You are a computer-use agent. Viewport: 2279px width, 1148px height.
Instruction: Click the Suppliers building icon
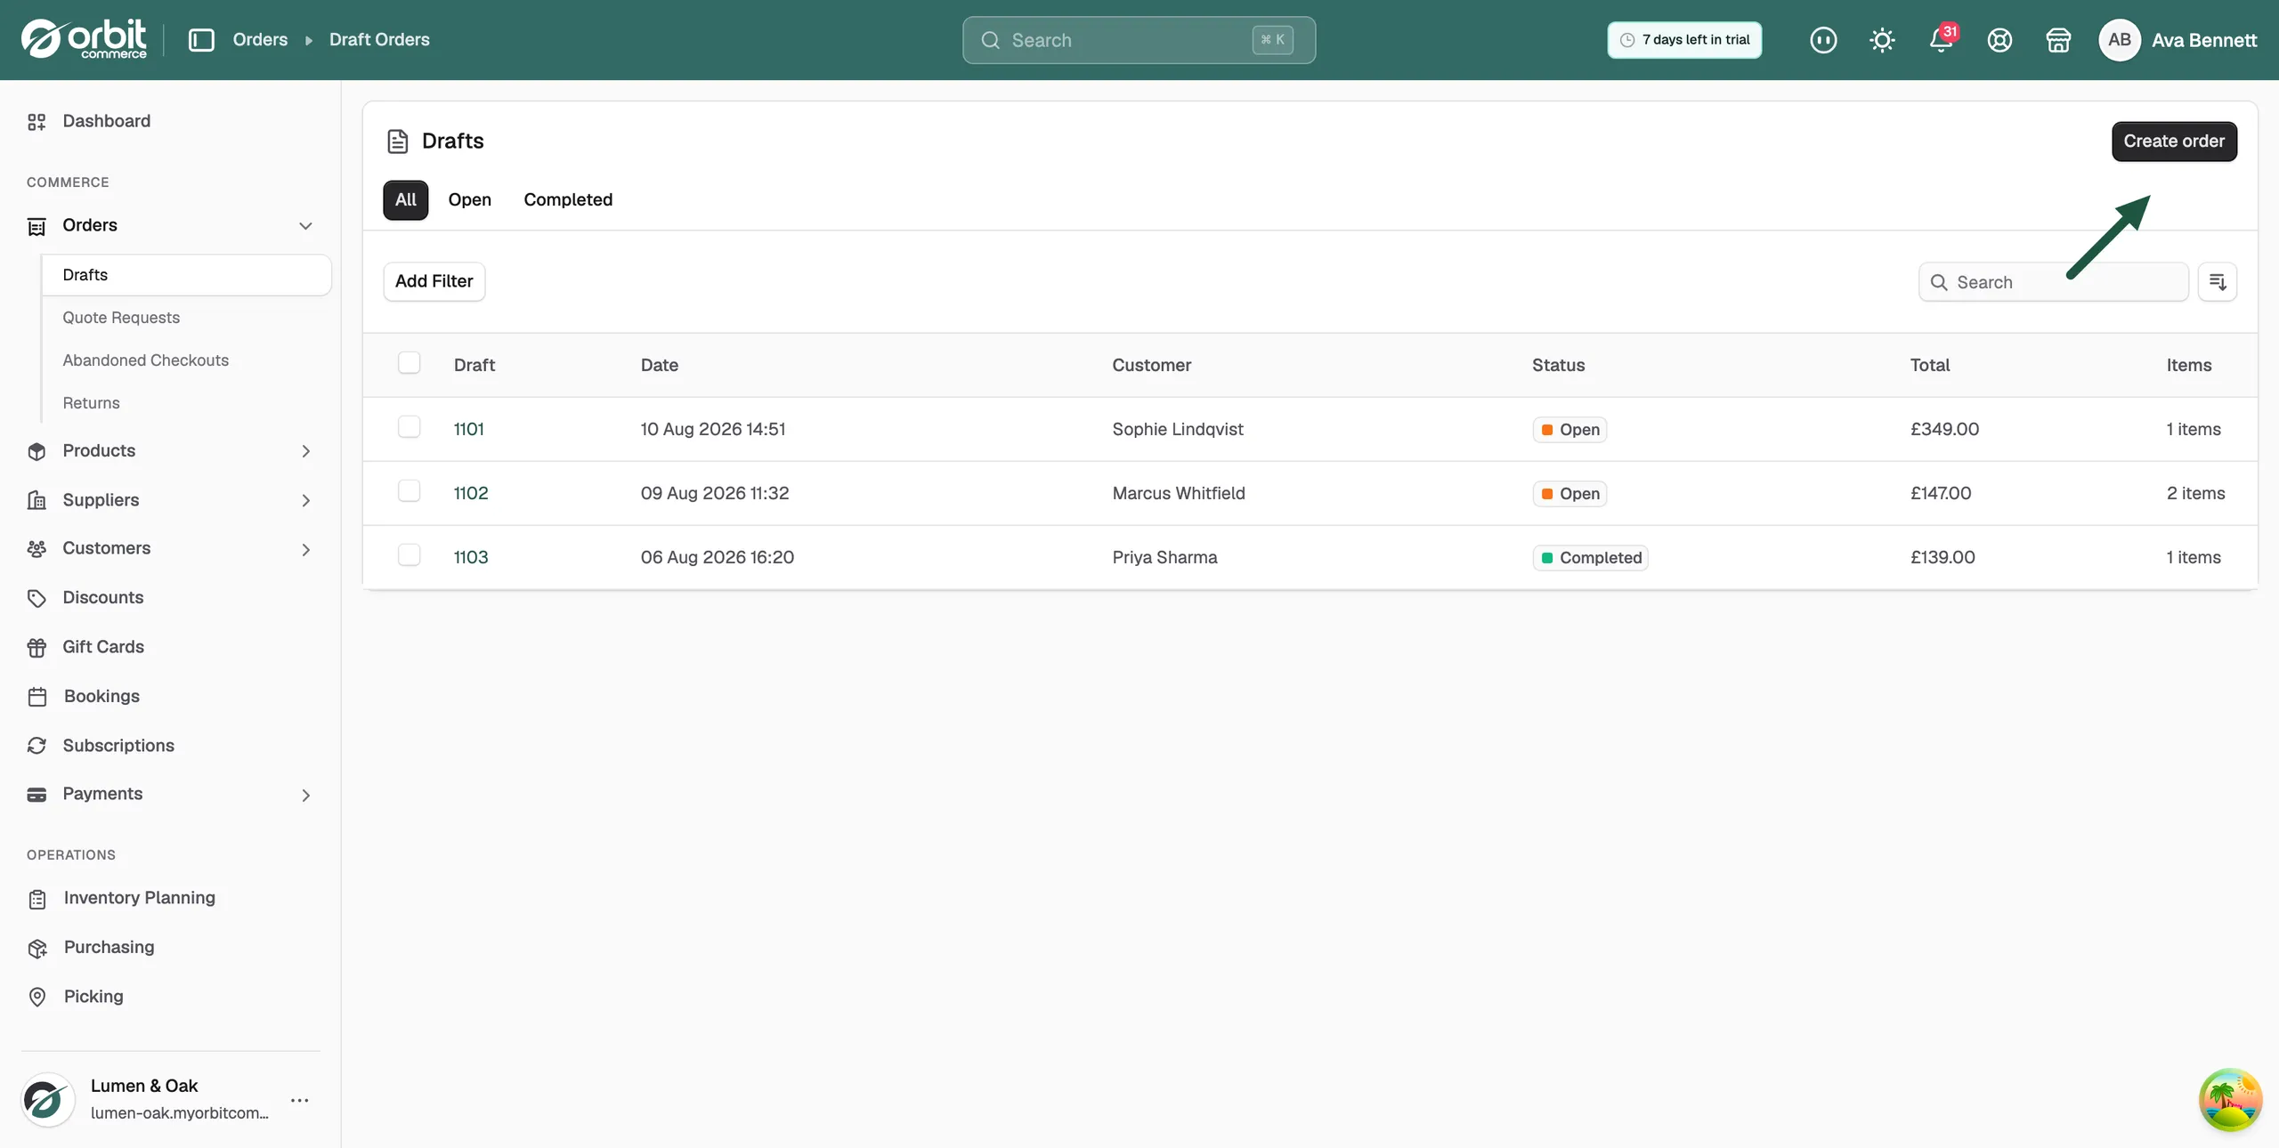click(36, 500)
